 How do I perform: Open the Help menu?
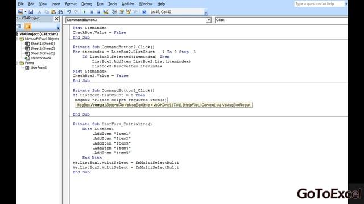[x=161, y=4]
